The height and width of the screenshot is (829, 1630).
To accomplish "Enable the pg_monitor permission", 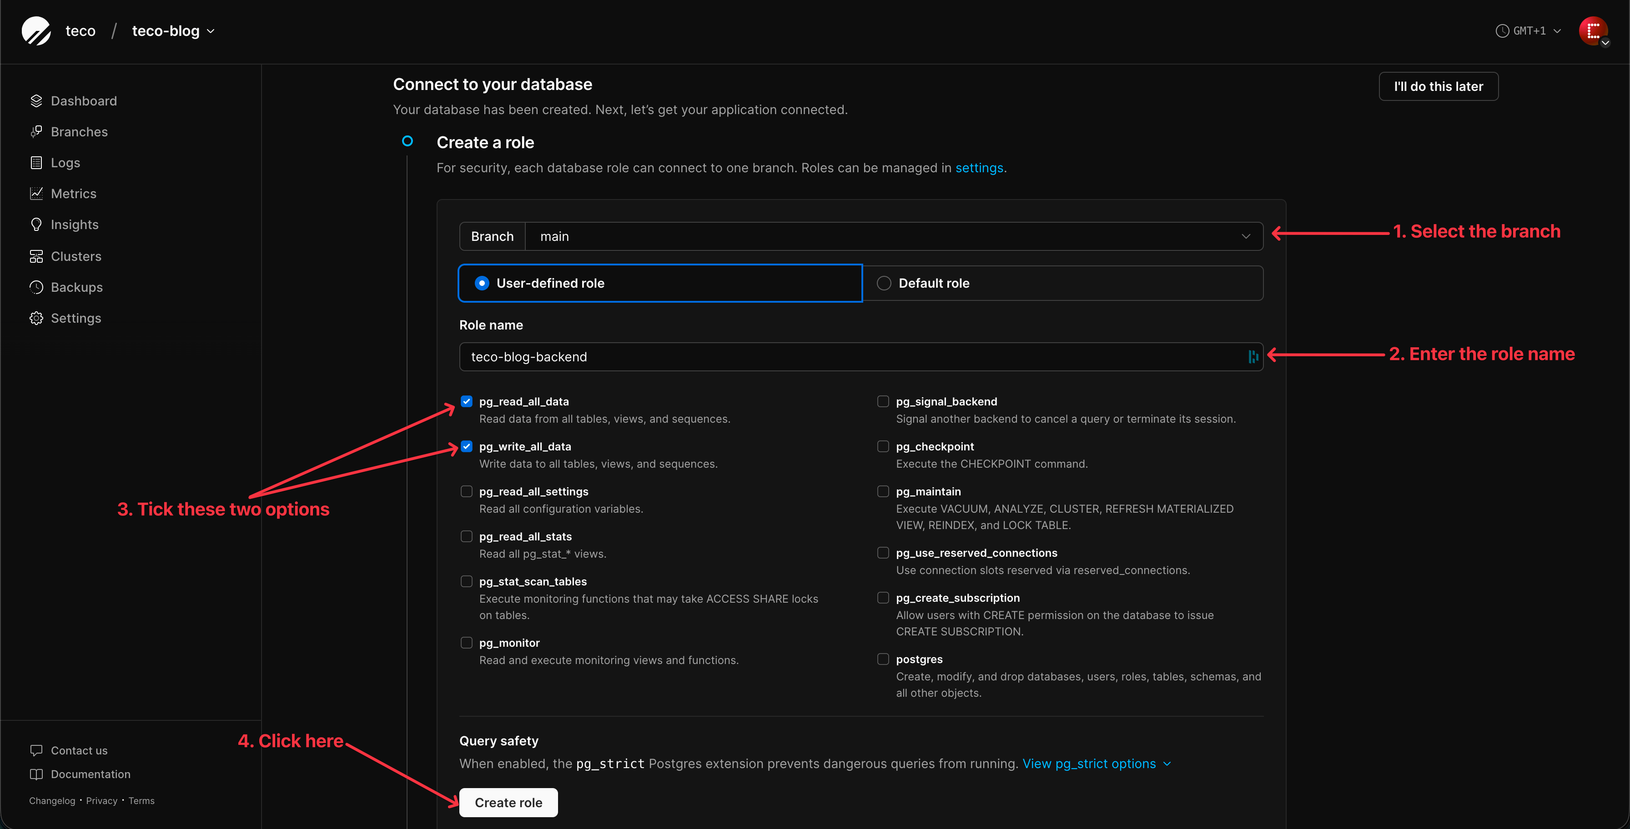I will point(467,643).
